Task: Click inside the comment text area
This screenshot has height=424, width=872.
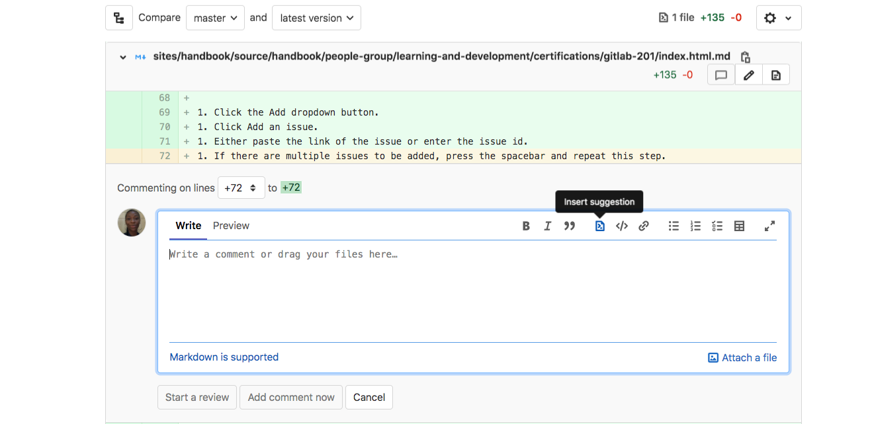Action: click(x=472, y=291)
